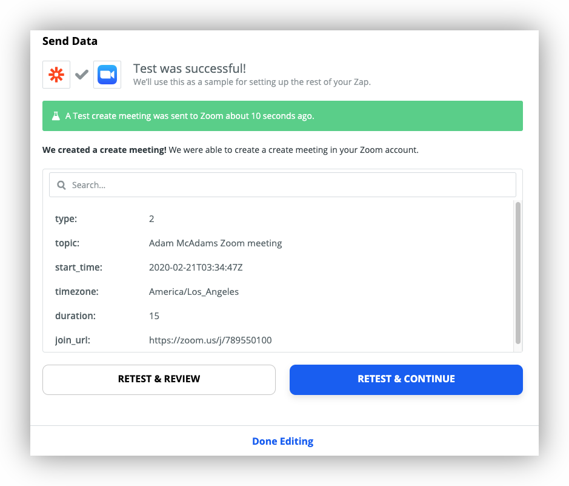
Task: Click the America/Los_Angeles timezone value
Action: (194, 292)
